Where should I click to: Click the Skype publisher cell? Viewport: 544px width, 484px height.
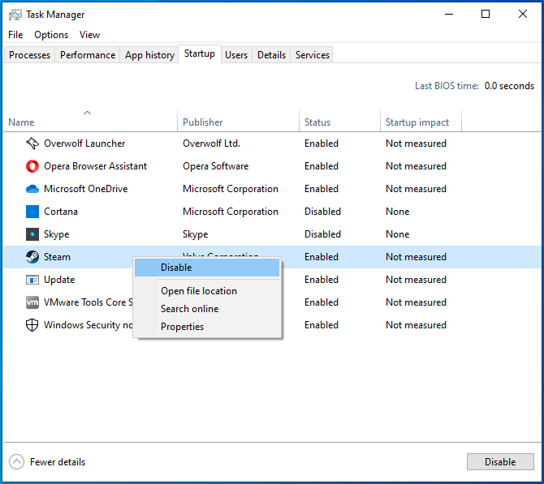click(196, 234)
